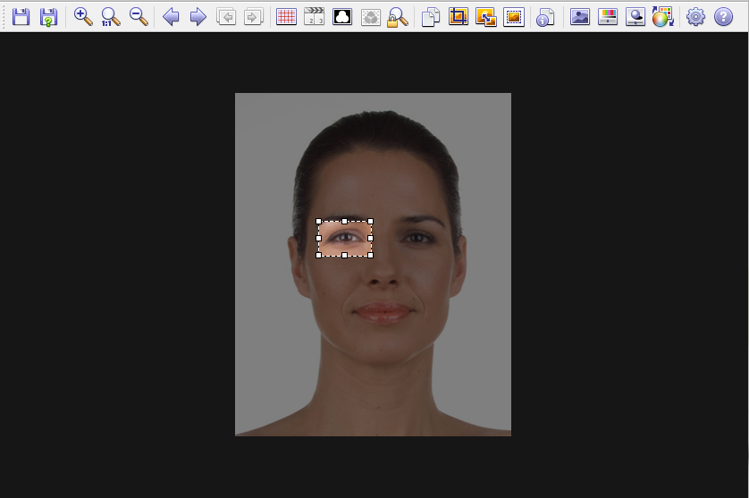Go to previous image with left arrow
Viewport: 749px width, 498px height.
tap(171, 17)
